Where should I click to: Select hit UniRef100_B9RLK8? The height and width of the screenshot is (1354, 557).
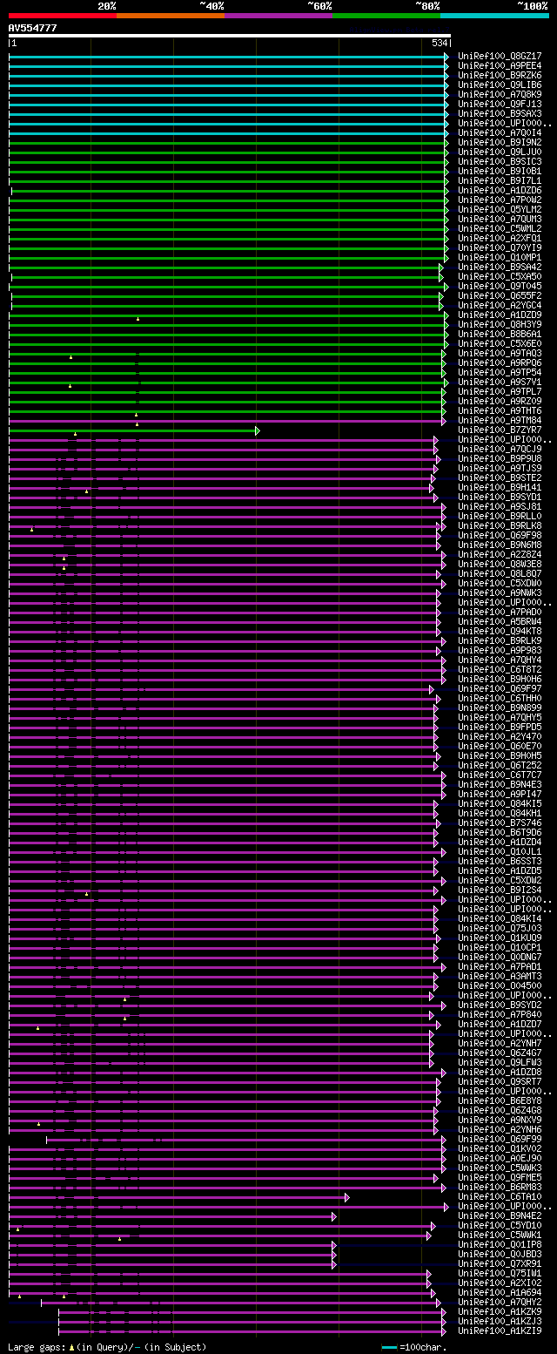[x=500, y=525]
